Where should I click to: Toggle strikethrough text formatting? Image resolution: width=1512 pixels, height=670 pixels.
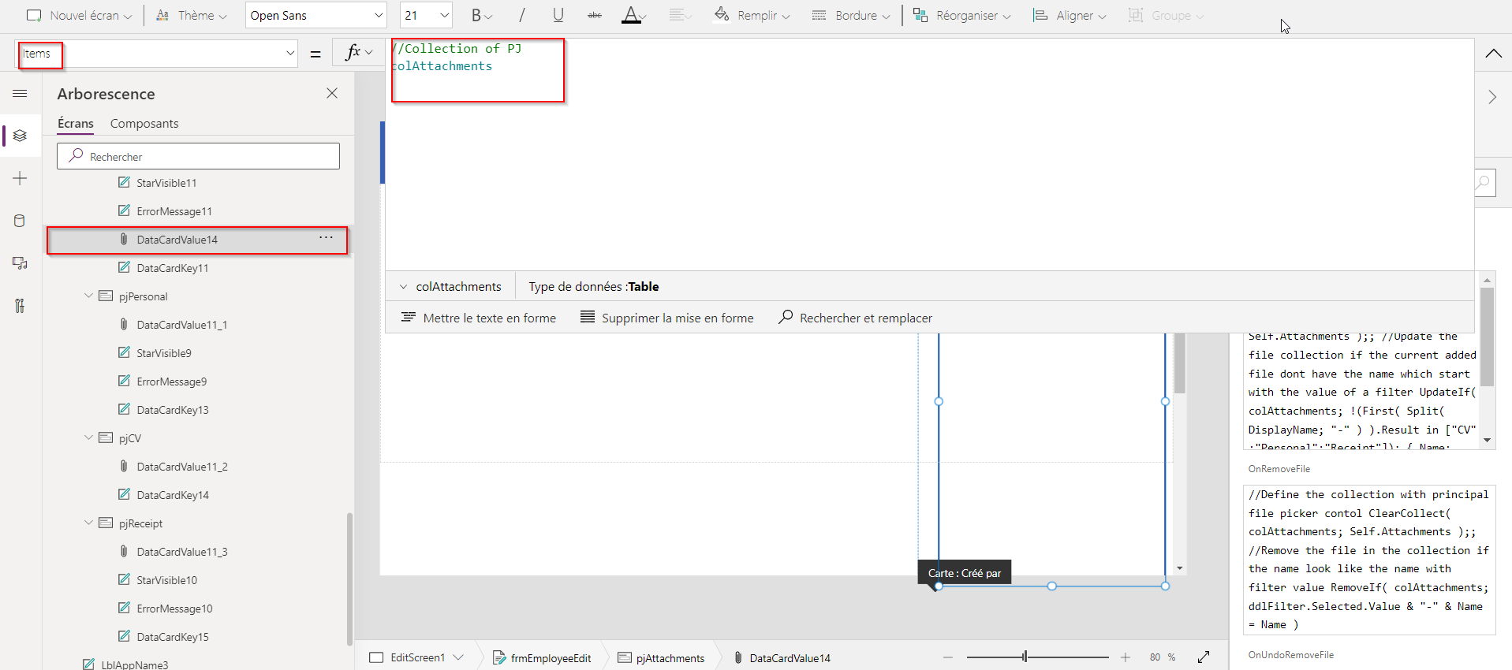click(x=595, y=16)
